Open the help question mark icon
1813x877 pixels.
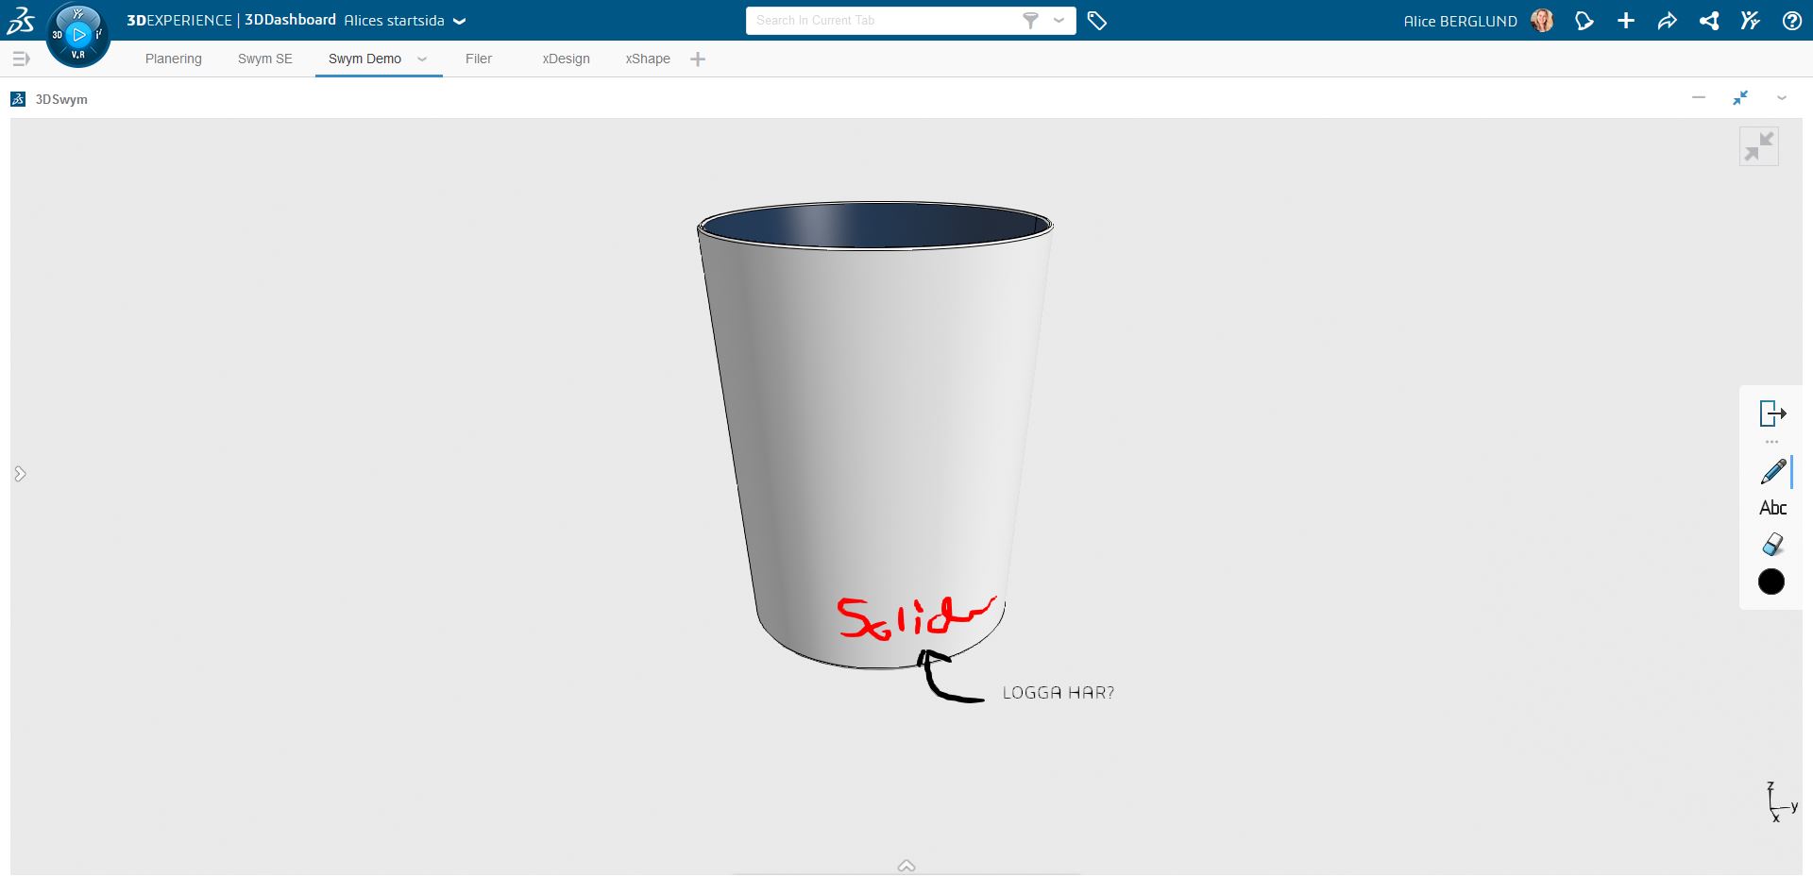click(1791, 21)
